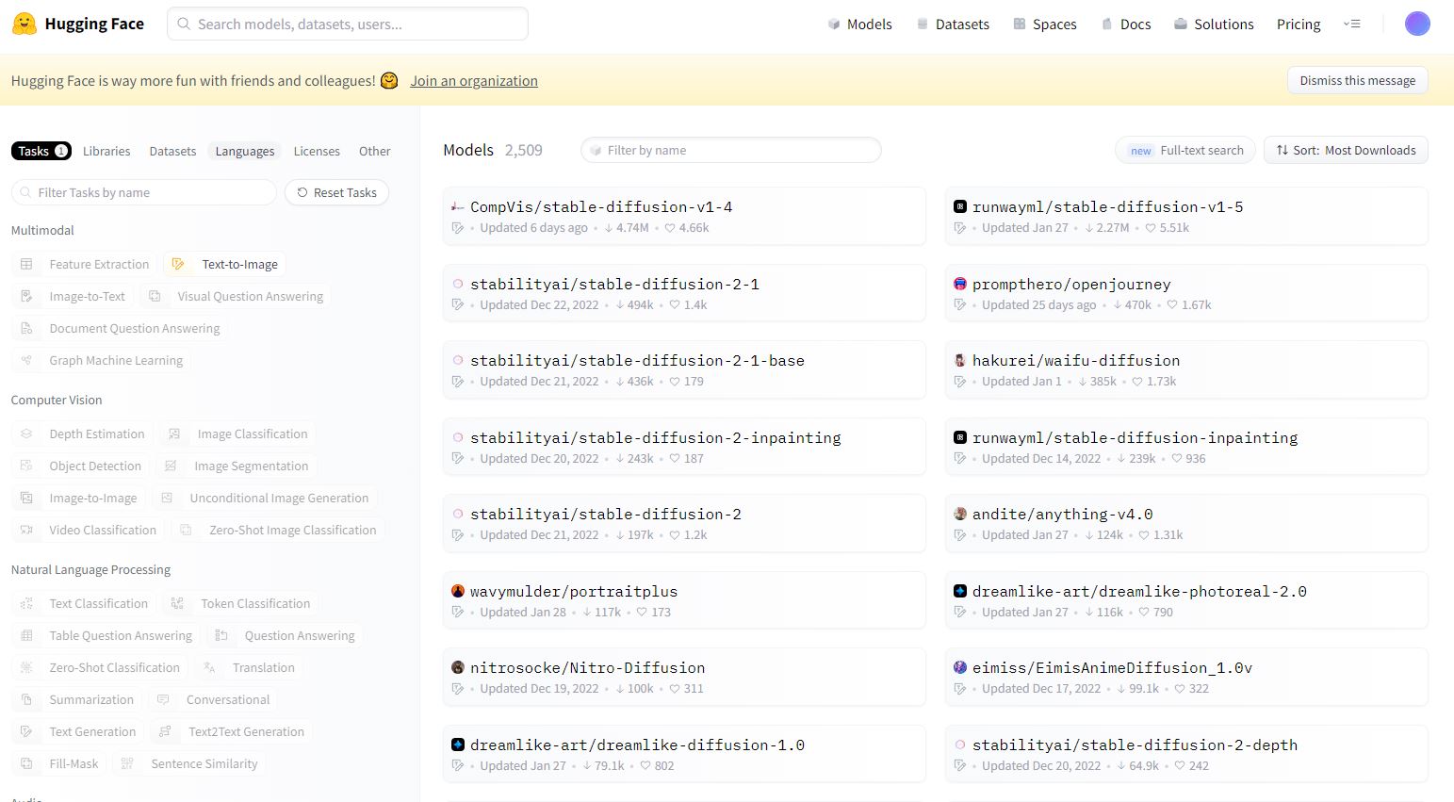Open the eimiss/EimisAnimeDiffusion_1.0v model
1454x802 pixels.
click(1186, 677)
